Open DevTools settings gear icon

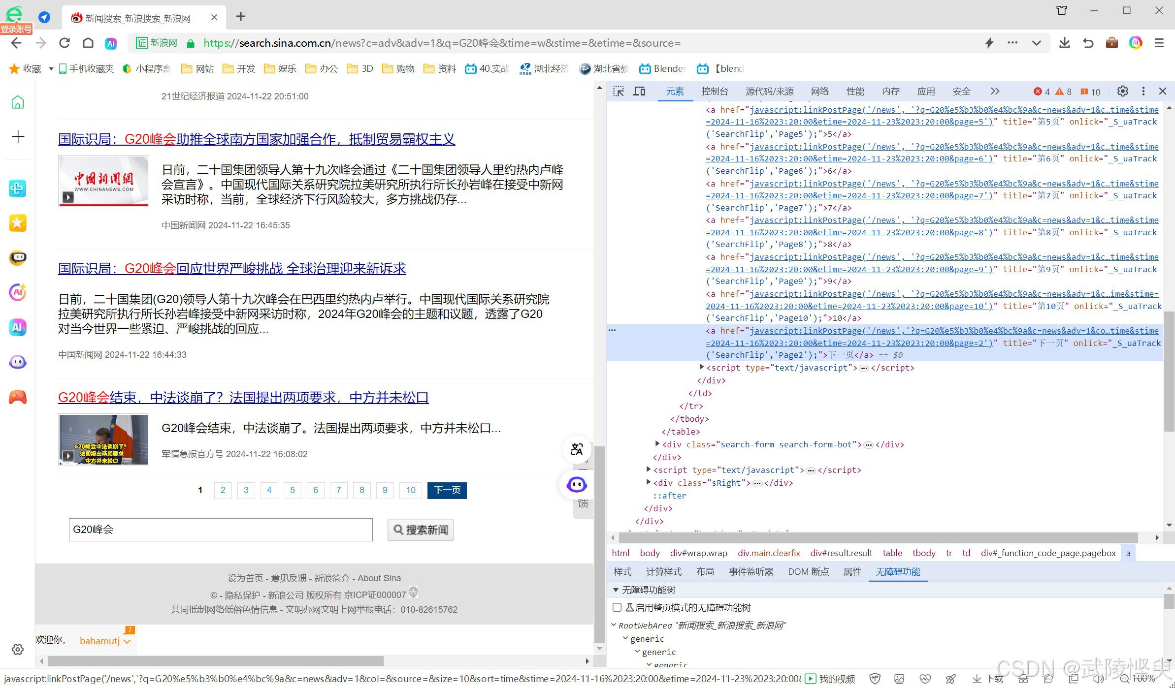point(1122,91)
